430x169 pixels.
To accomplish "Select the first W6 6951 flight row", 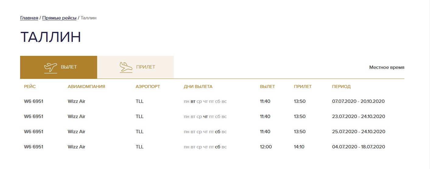I will pyautogui.click(x=212, y=101).
